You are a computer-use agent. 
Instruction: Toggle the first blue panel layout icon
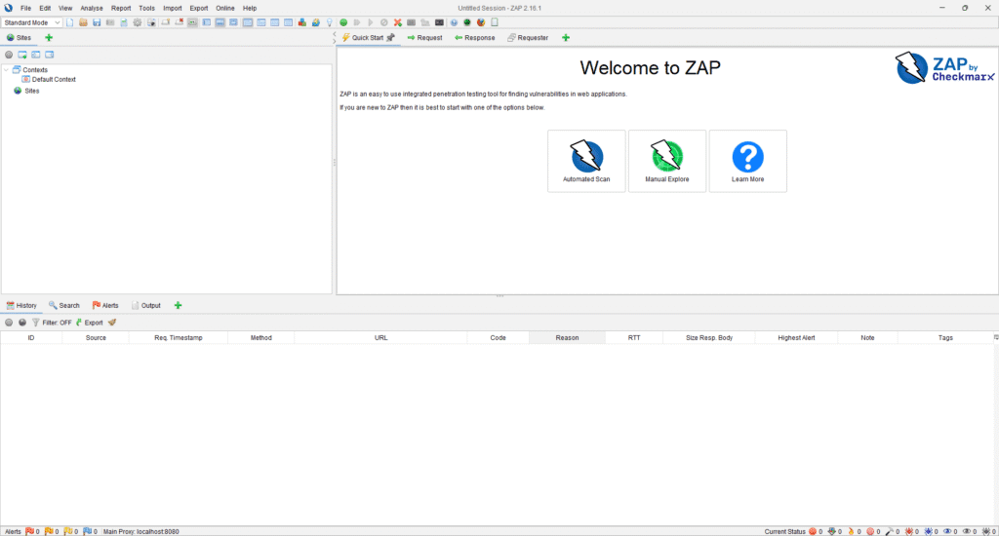pos(207,22)
